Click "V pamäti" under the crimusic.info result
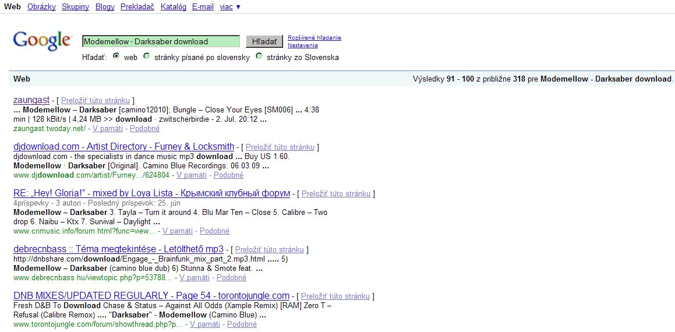The image size is (675, 332). click(178, 231)
